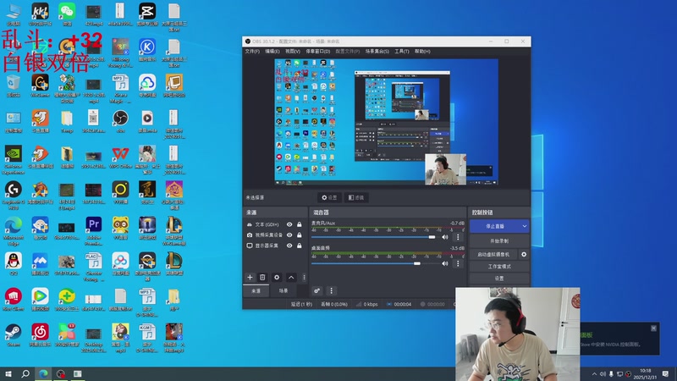Open advanced audio properties gear in mixer
This screenshot has width=677, height=381.
pos(316,290)
